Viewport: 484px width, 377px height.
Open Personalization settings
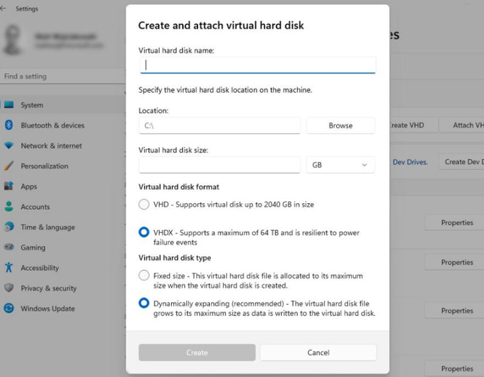click(x=63, y=166)
